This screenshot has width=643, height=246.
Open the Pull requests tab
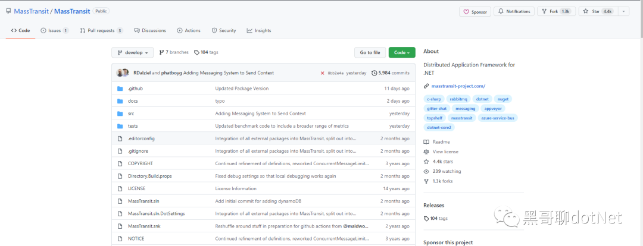(101, 31)
